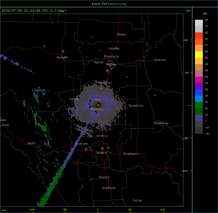The width and height of the screenshot is (218, 213).
Task: Click the yellow diamond marker near RockyMH
Action: click(x=63, y=52)
